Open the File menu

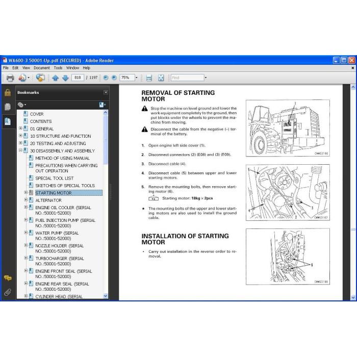point(6,68)
